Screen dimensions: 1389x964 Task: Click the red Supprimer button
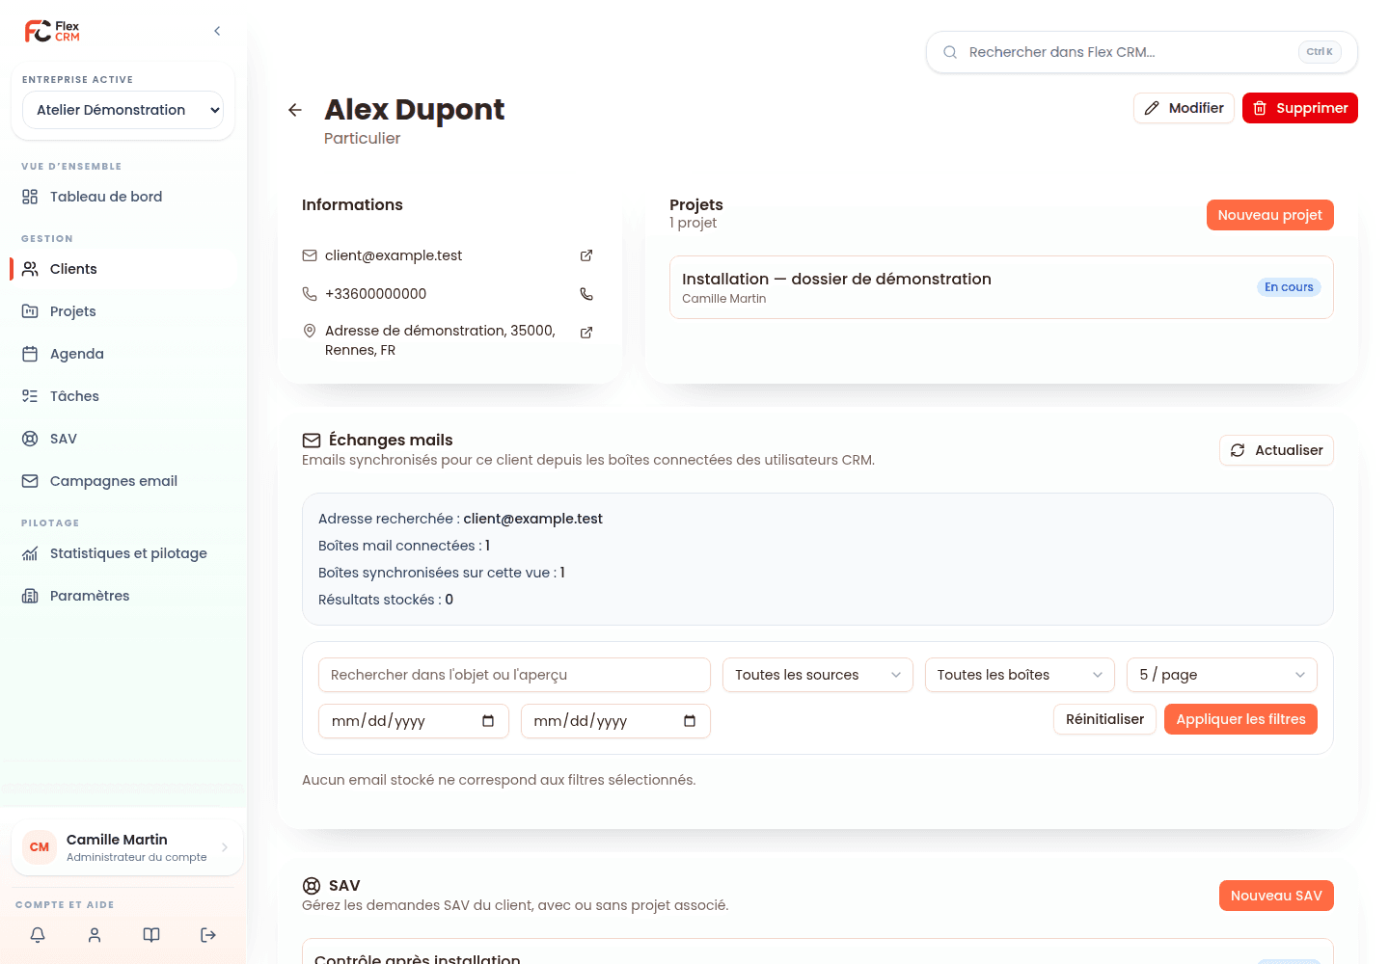click(1300, 108)
